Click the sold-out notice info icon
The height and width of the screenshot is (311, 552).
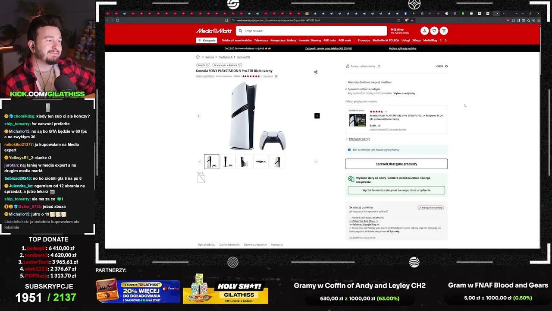pos(349,150)
